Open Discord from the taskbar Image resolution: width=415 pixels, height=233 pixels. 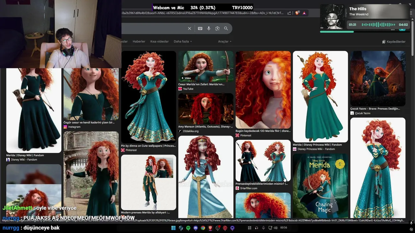196,228
